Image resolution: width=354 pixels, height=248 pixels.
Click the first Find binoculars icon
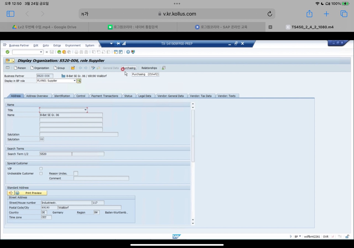[81, 52]
